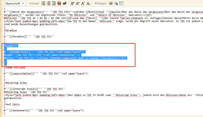Click the red no-wiki formatting icon

59,3
